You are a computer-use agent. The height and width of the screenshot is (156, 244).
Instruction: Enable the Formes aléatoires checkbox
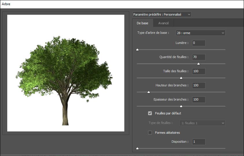pyautogui.click(x=150, y=133)
